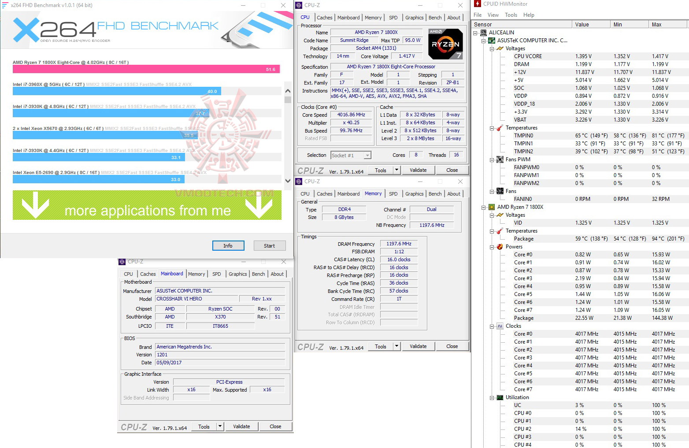Click the HWMonitor red lightning title icon
Viewport: 689px width, 448px height.
tap(478, 4)
